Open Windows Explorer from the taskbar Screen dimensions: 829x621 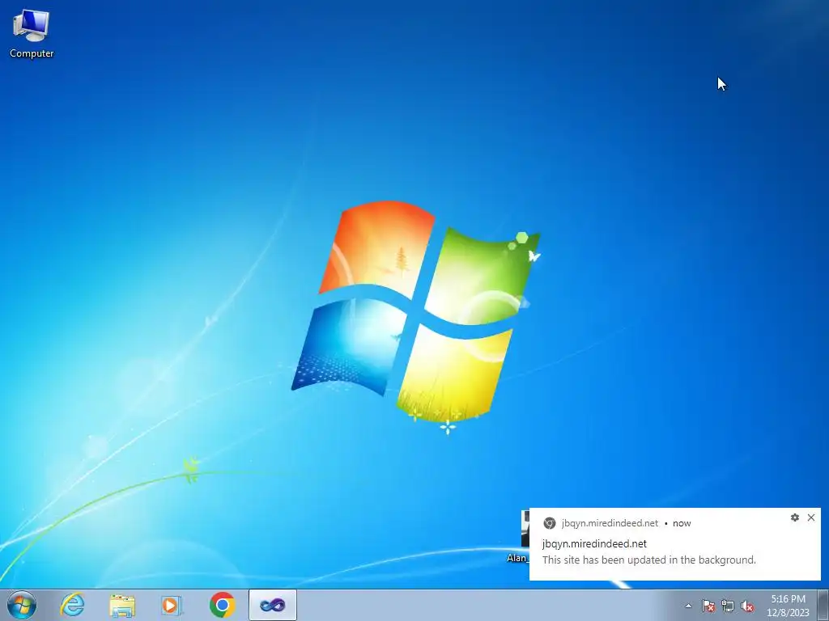tap(122, 605)
